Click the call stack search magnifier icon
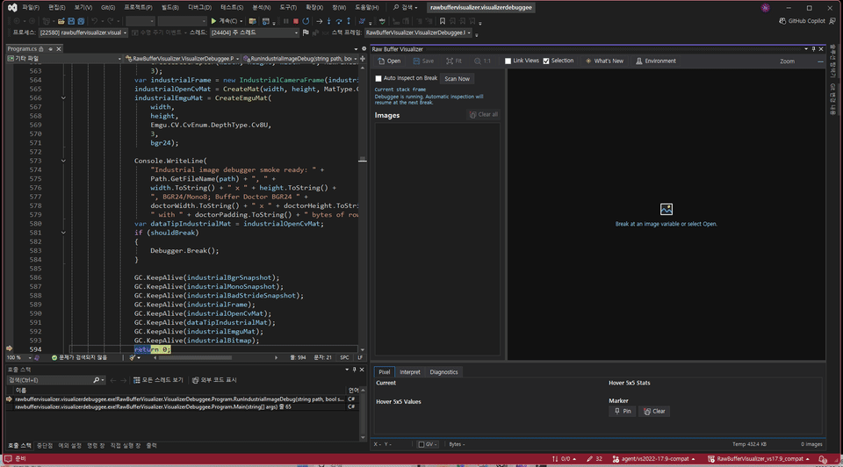This screenshot has height=467, width=843. coord(97,380)
